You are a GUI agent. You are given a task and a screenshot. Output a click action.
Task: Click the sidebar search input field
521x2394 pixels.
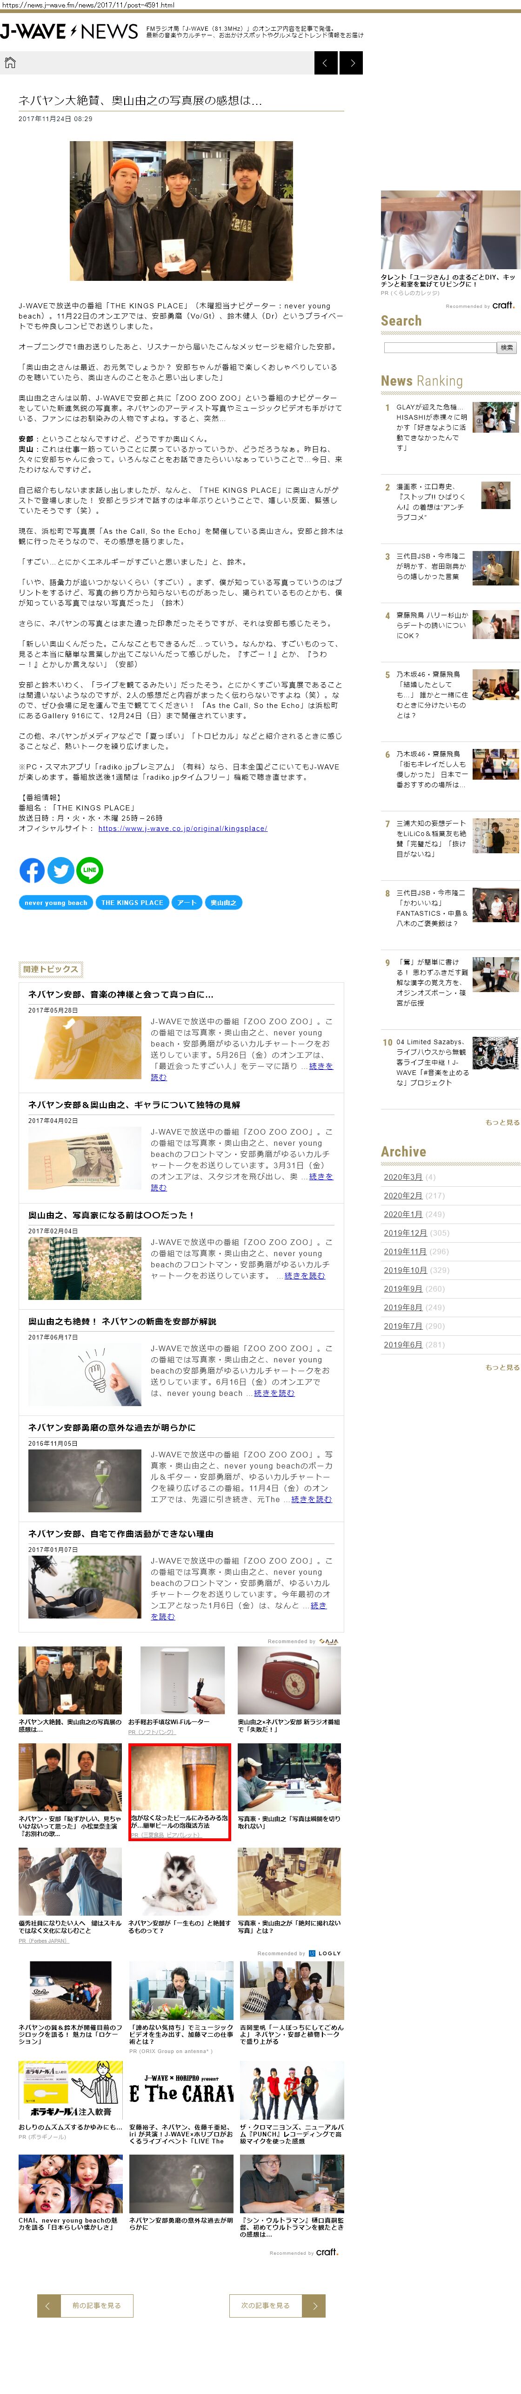[439, 347]
